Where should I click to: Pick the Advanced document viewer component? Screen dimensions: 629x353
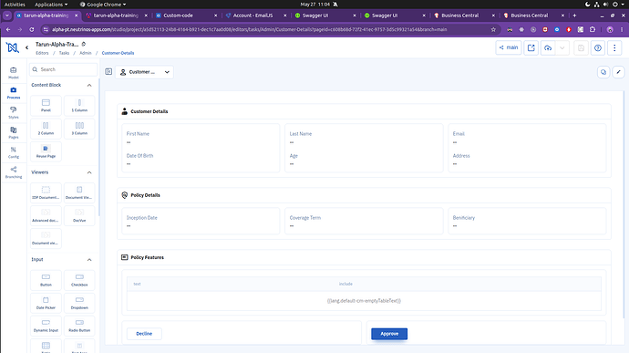[46, 215]
